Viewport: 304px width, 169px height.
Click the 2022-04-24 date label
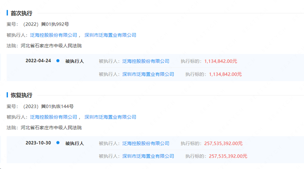click(x=38, y=61)
